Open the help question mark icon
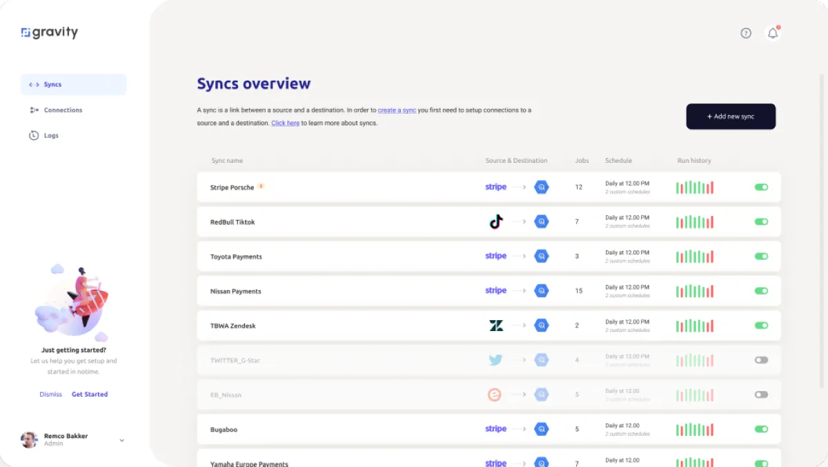The width and height of the screenshot is (828, 467). pos(746,33)
